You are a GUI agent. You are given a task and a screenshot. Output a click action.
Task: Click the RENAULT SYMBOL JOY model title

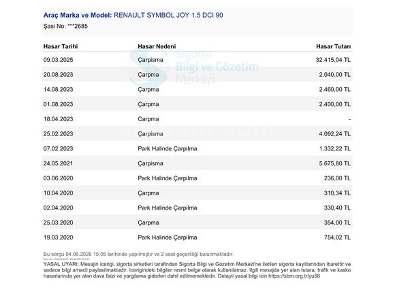click(x=168, y=15)
